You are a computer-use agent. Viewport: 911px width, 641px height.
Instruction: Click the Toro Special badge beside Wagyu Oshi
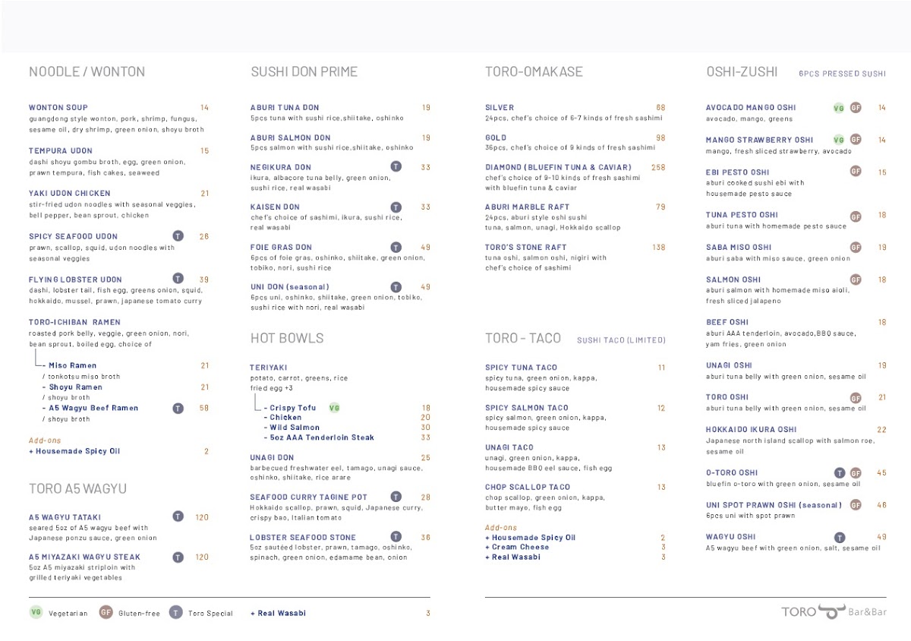[840, 537]
